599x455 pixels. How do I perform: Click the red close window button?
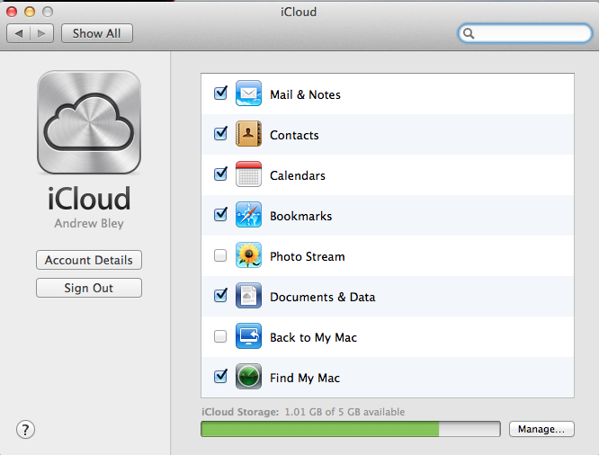(x=12, y=12)
